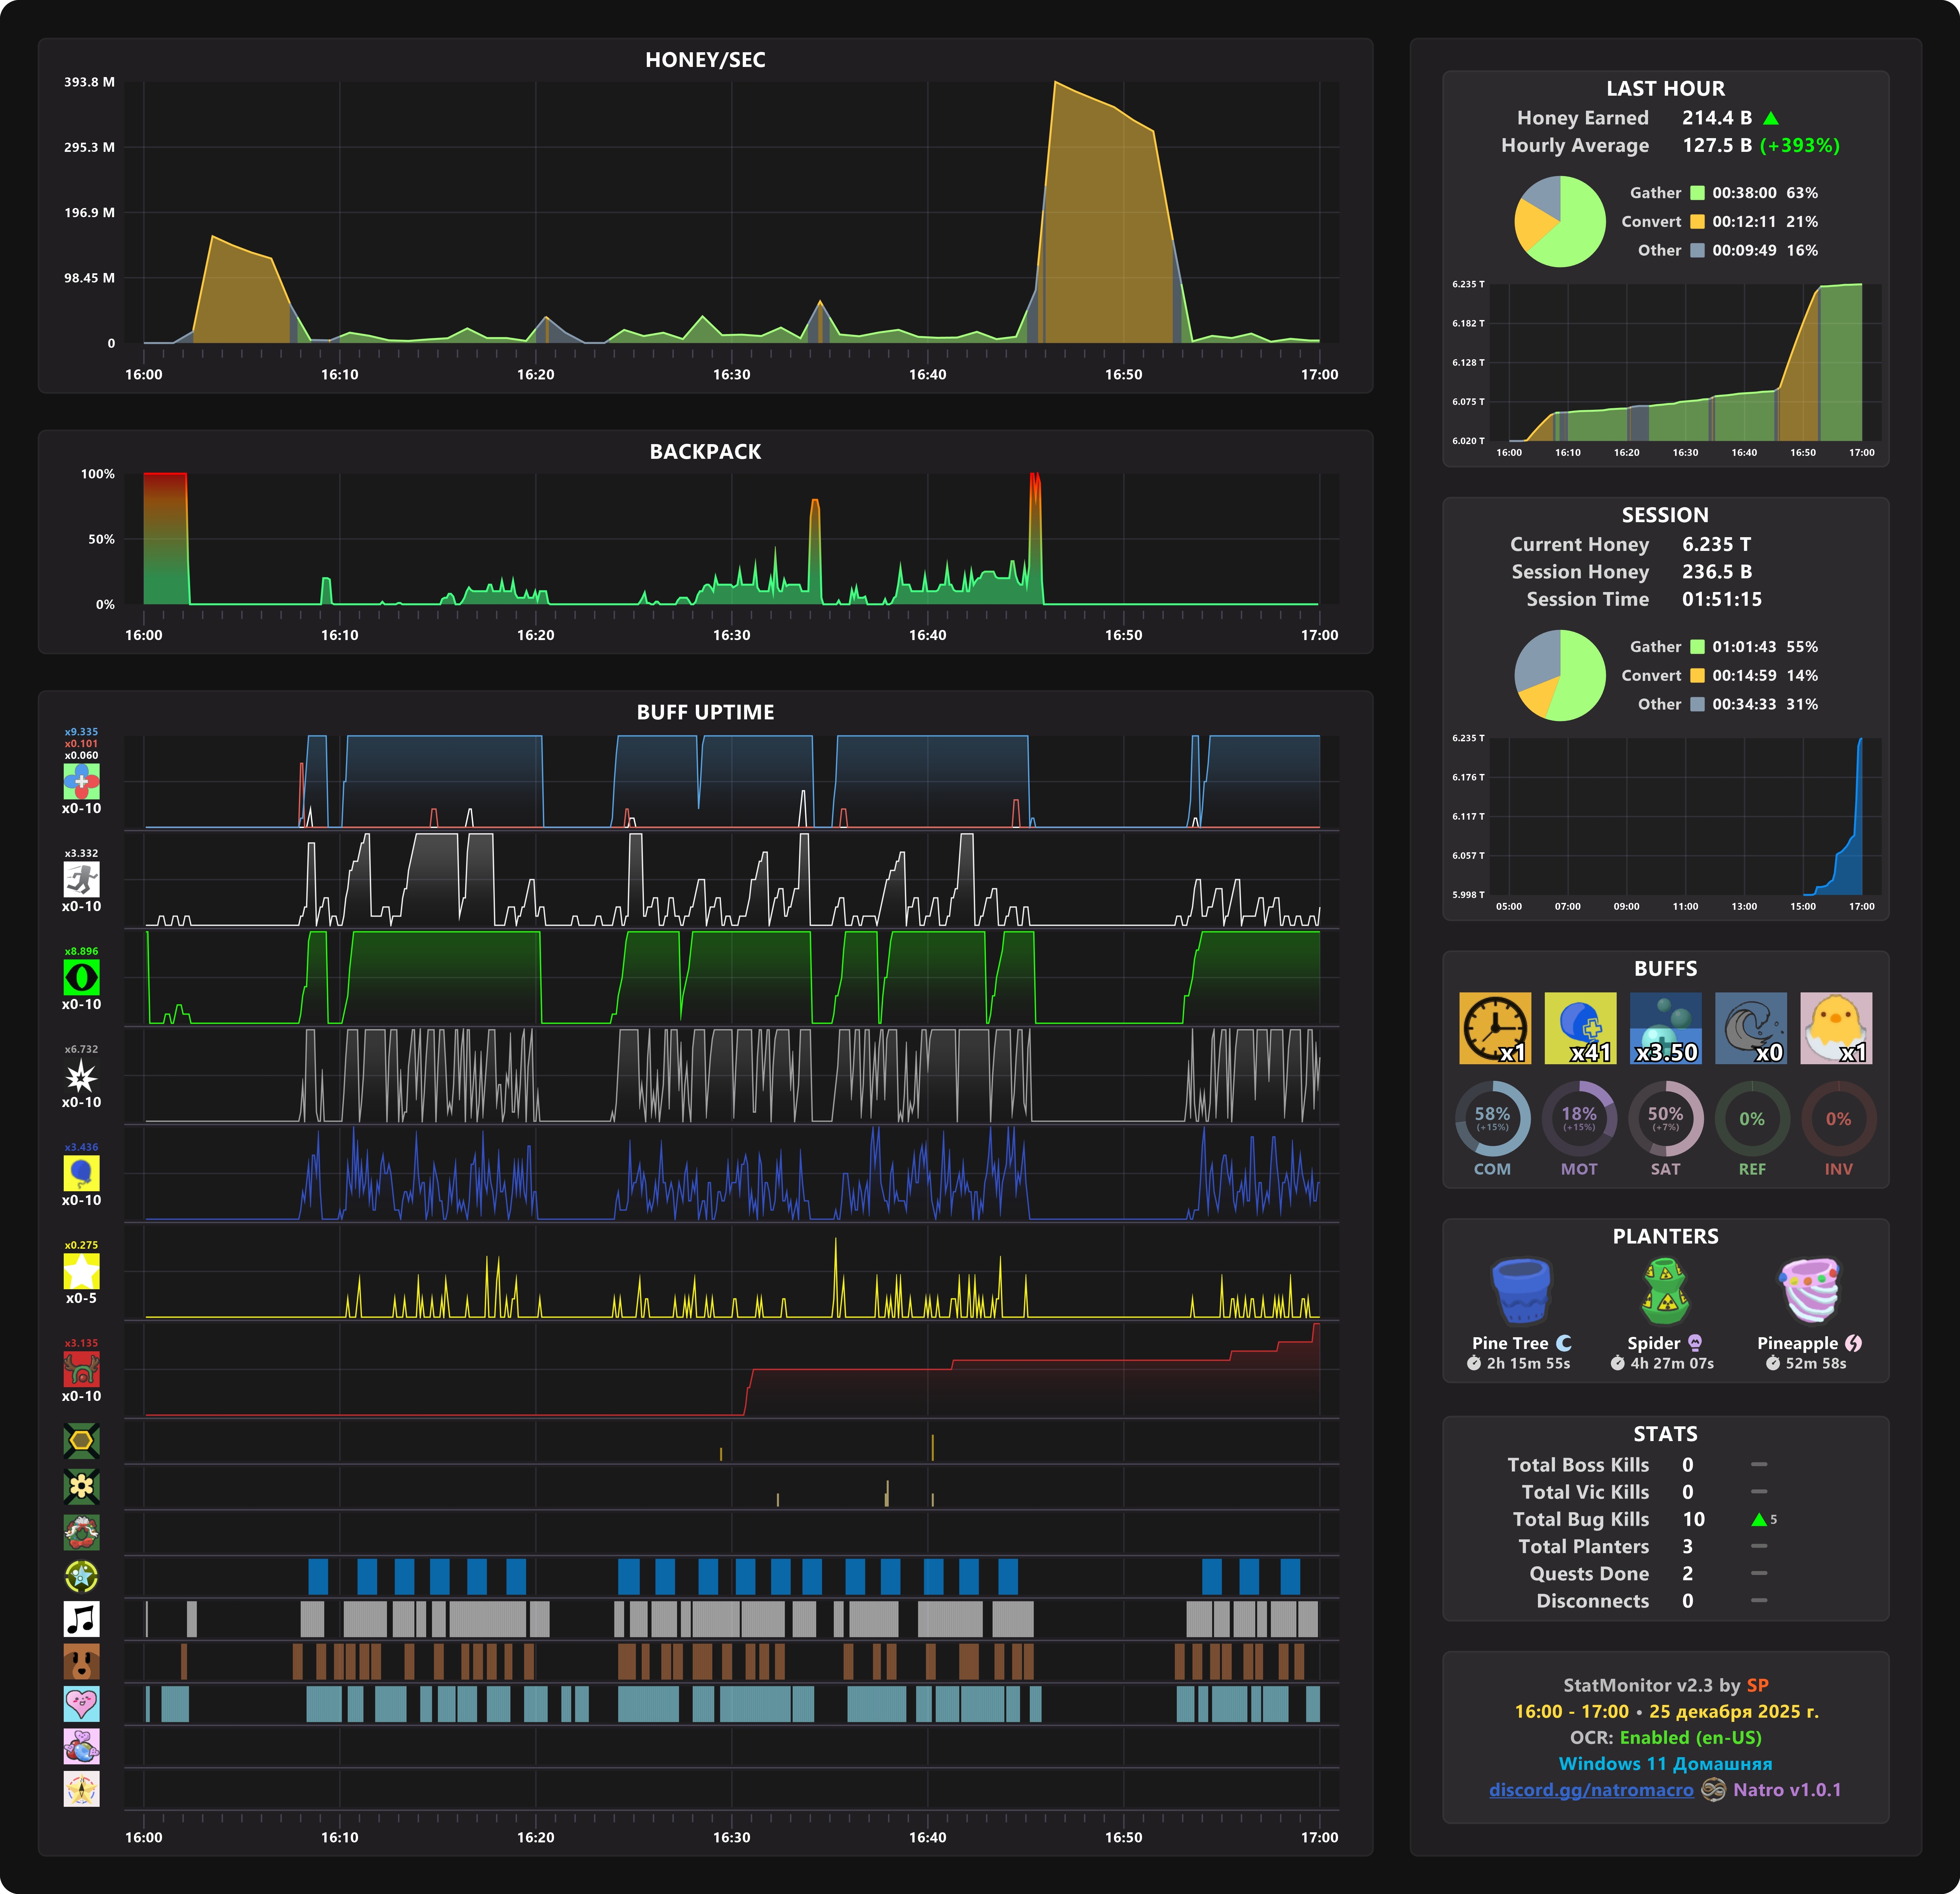Click the reindeer antlers buff icon
1960x1894 pixels.
[81, 1369]
